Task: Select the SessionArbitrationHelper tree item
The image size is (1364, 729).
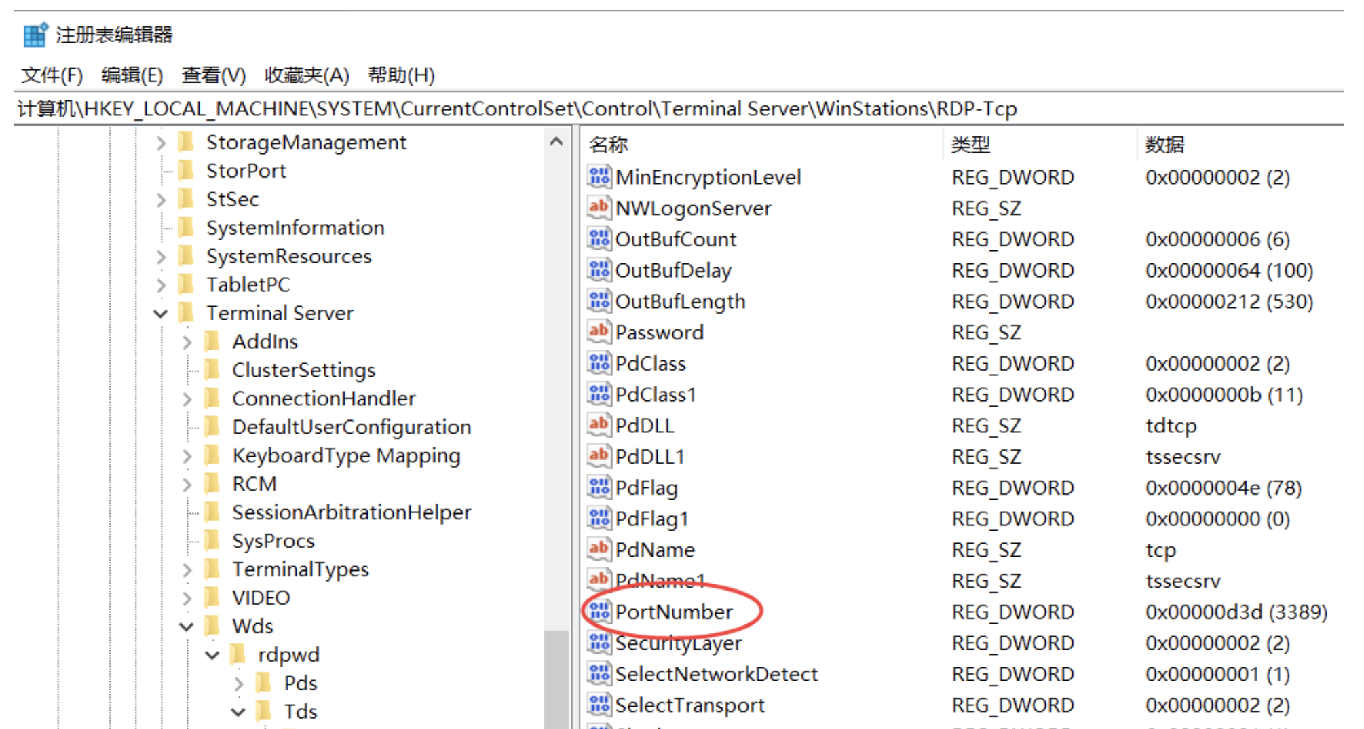Action: click(352, 512)
